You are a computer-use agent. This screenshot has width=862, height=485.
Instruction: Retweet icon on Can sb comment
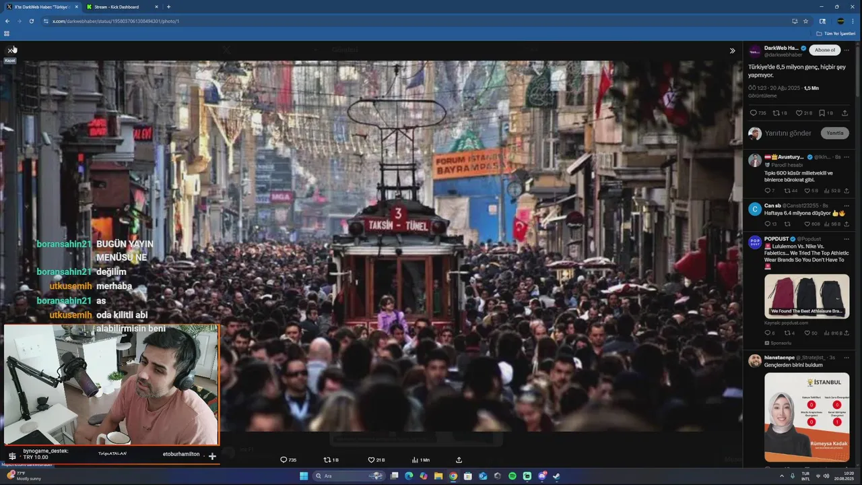coord(786,224)
